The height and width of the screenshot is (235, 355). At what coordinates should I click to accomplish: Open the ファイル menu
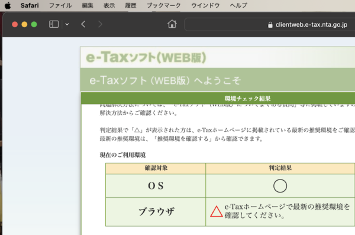tap(60, 5)
